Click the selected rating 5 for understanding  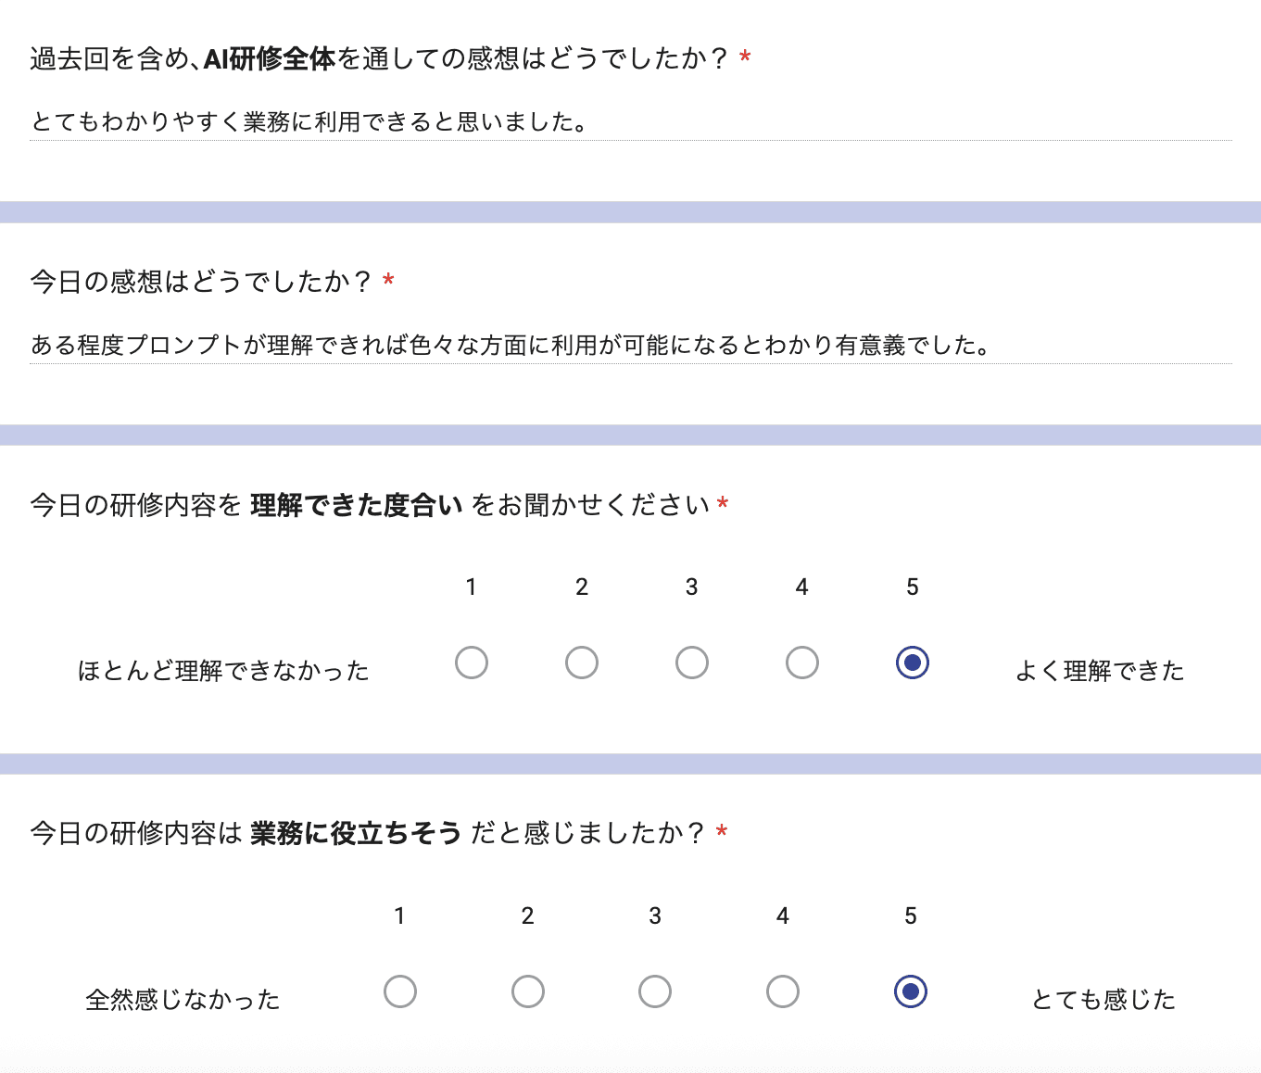click(x=912, y=662)
